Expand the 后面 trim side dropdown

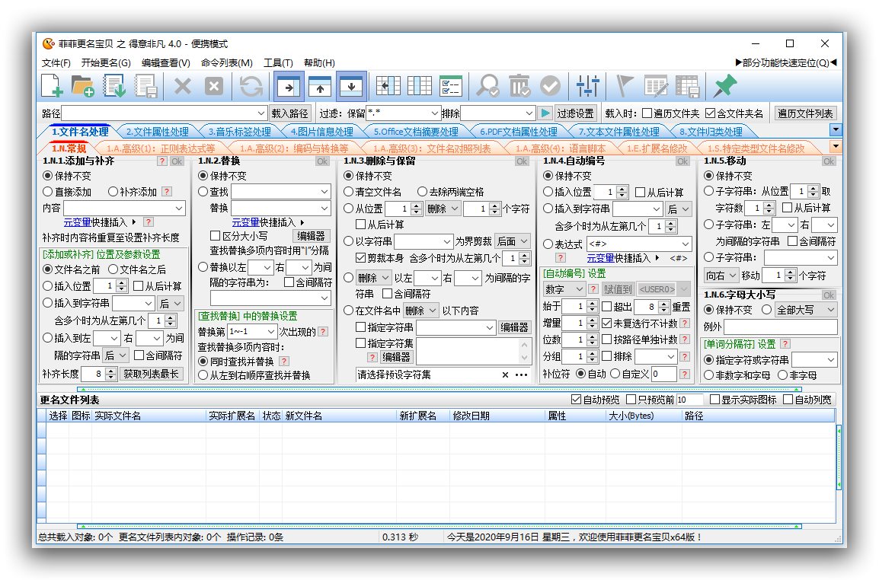pos(513,241)
